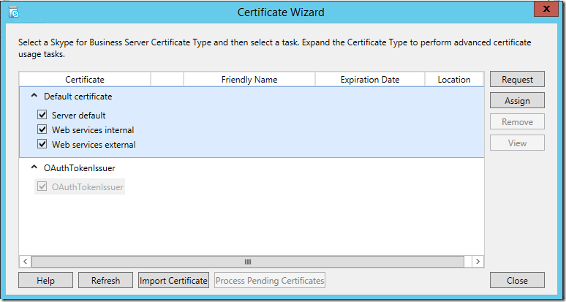Select the Certificate column header
This screenshot has height=302, width=566.
coord(85,80)
